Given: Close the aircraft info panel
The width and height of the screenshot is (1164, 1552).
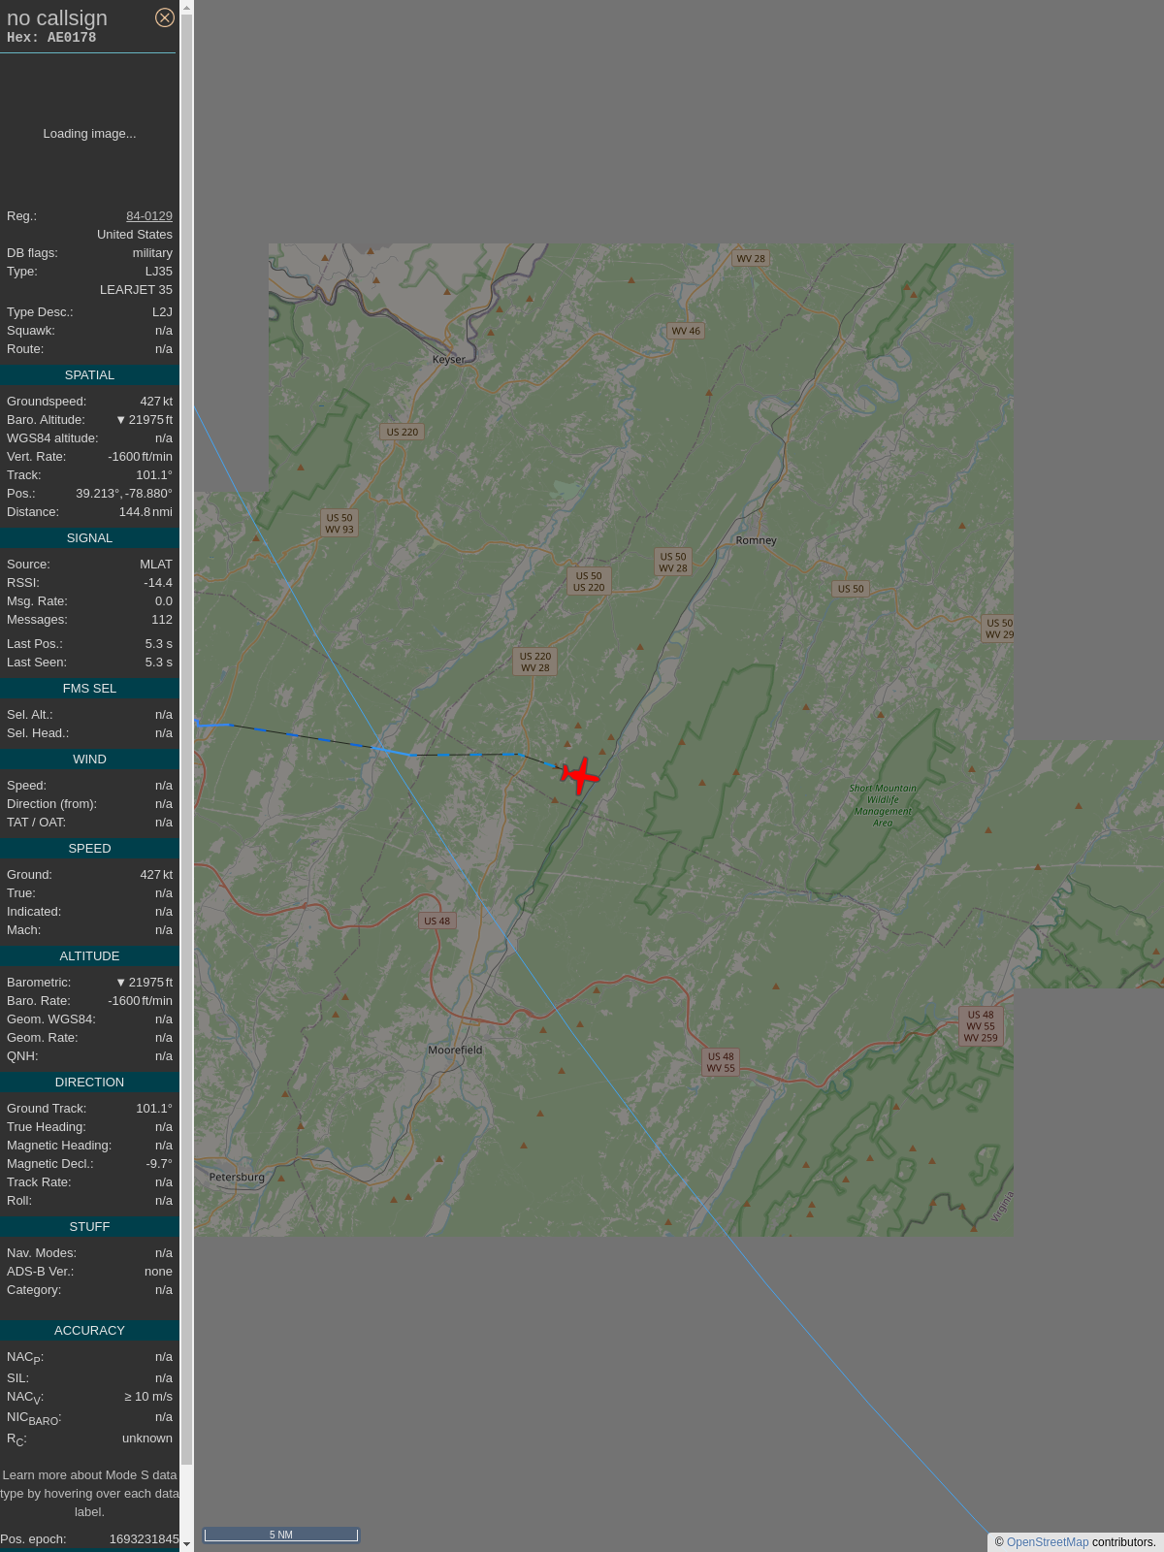Looking at the screenshot, I should [x=165, y=17].
